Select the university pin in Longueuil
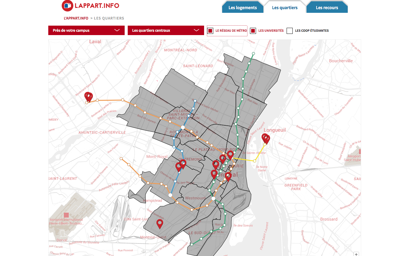Screen dimensions: 403x256 tap(266, 139)
